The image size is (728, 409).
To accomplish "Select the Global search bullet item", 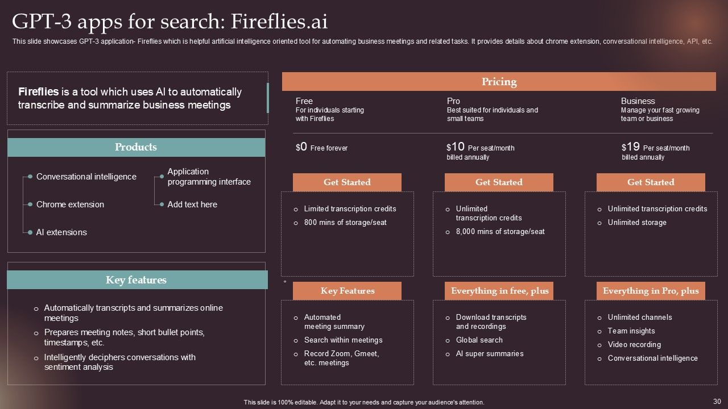I will [479, 340].
